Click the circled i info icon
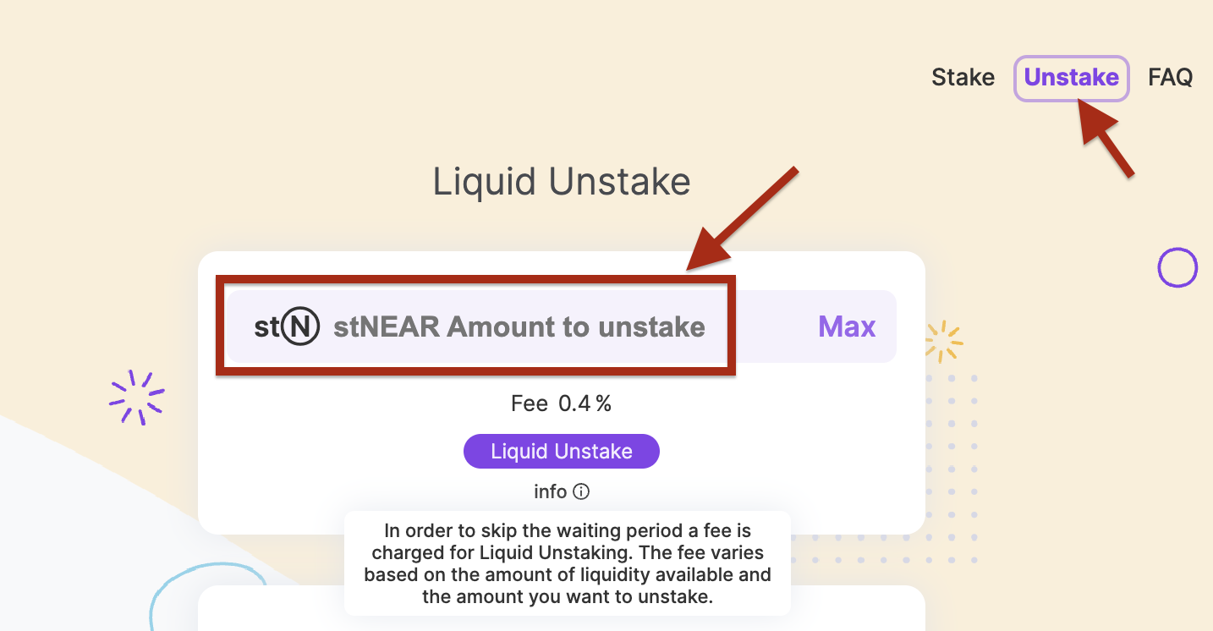Screen dimensions: 1213x631 [581, 491]
